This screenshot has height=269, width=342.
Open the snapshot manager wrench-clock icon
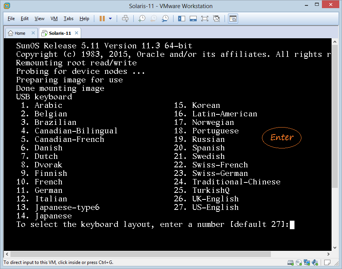165,19
